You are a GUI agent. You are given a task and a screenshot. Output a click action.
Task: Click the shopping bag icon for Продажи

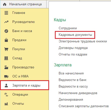pyautogui.click(x=6, y=40)
